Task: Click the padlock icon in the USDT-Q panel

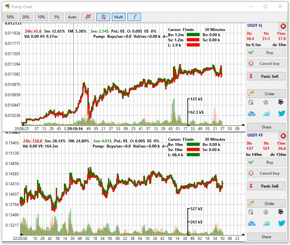Action: coord(251,102)
